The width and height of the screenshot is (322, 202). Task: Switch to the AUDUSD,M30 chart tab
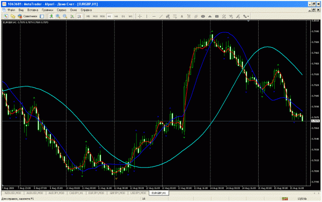[x=34, y=193]
